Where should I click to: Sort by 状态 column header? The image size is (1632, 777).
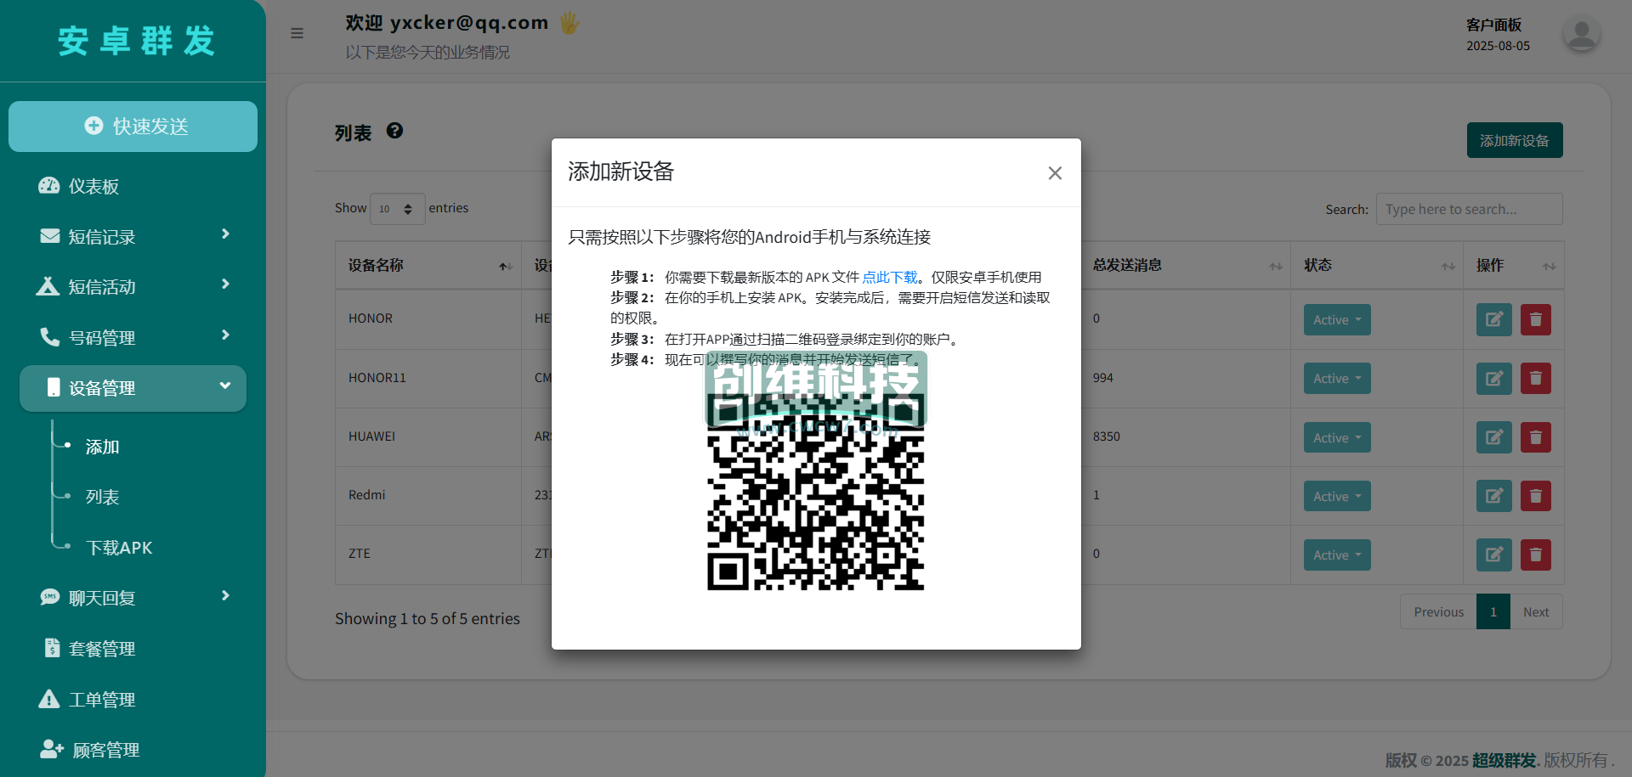coord(1377,265)
